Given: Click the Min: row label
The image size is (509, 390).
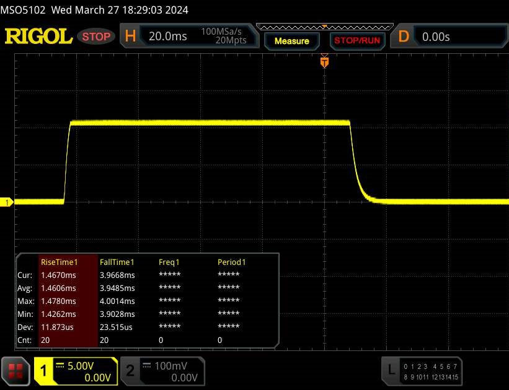Looking at the screenshot, I should 25,314.
